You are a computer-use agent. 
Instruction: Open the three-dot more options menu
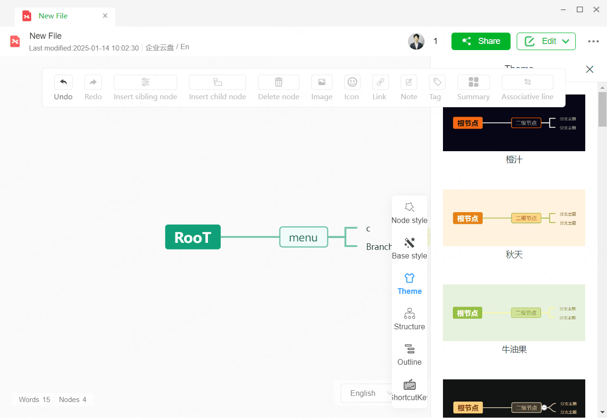[593, 41]
